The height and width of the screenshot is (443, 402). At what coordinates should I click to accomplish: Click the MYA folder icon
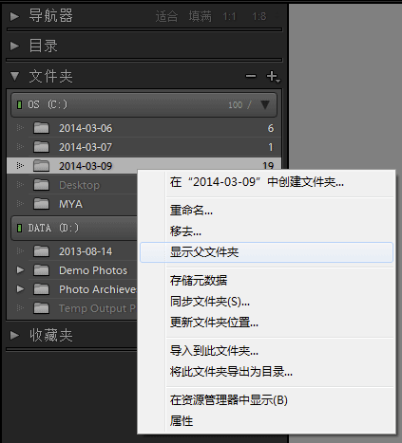[41, 204]
